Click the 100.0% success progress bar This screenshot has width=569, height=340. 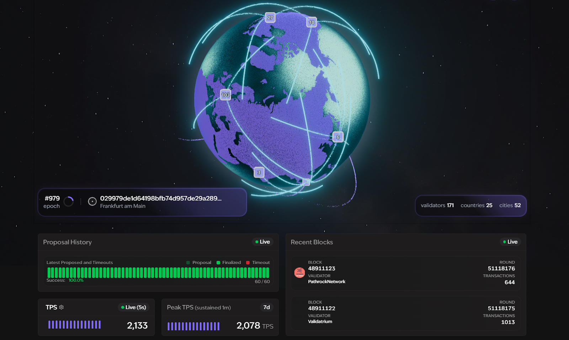pos(159,273)
